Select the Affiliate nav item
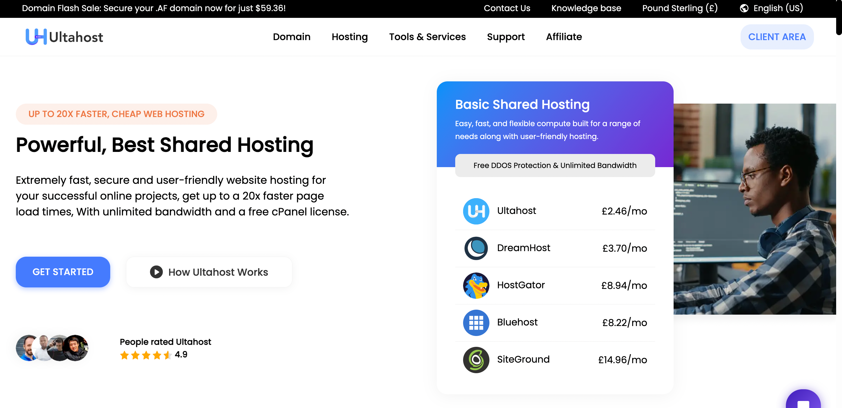Image resolution: width=842 pixels, height=408 pixels. point(563,37)
